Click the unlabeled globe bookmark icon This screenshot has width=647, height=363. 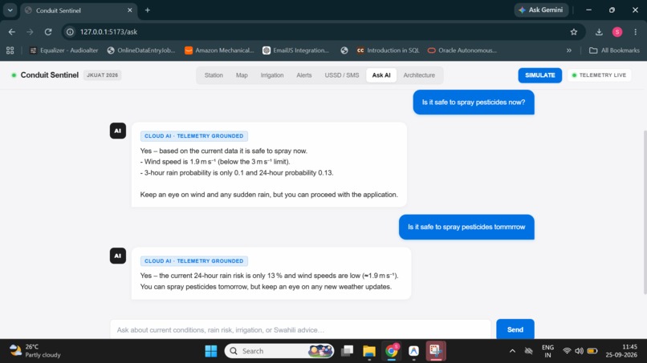pyautogui.click(x=344, y=50)
